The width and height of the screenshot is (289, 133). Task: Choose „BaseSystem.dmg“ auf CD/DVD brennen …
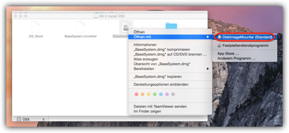tap(170, 54)
